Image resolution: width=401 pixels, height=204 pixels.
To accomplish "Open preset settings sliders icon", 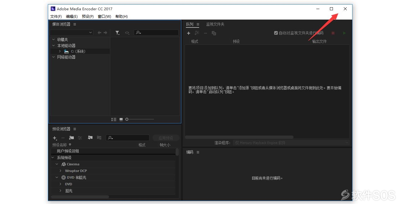I will [80, 138].
